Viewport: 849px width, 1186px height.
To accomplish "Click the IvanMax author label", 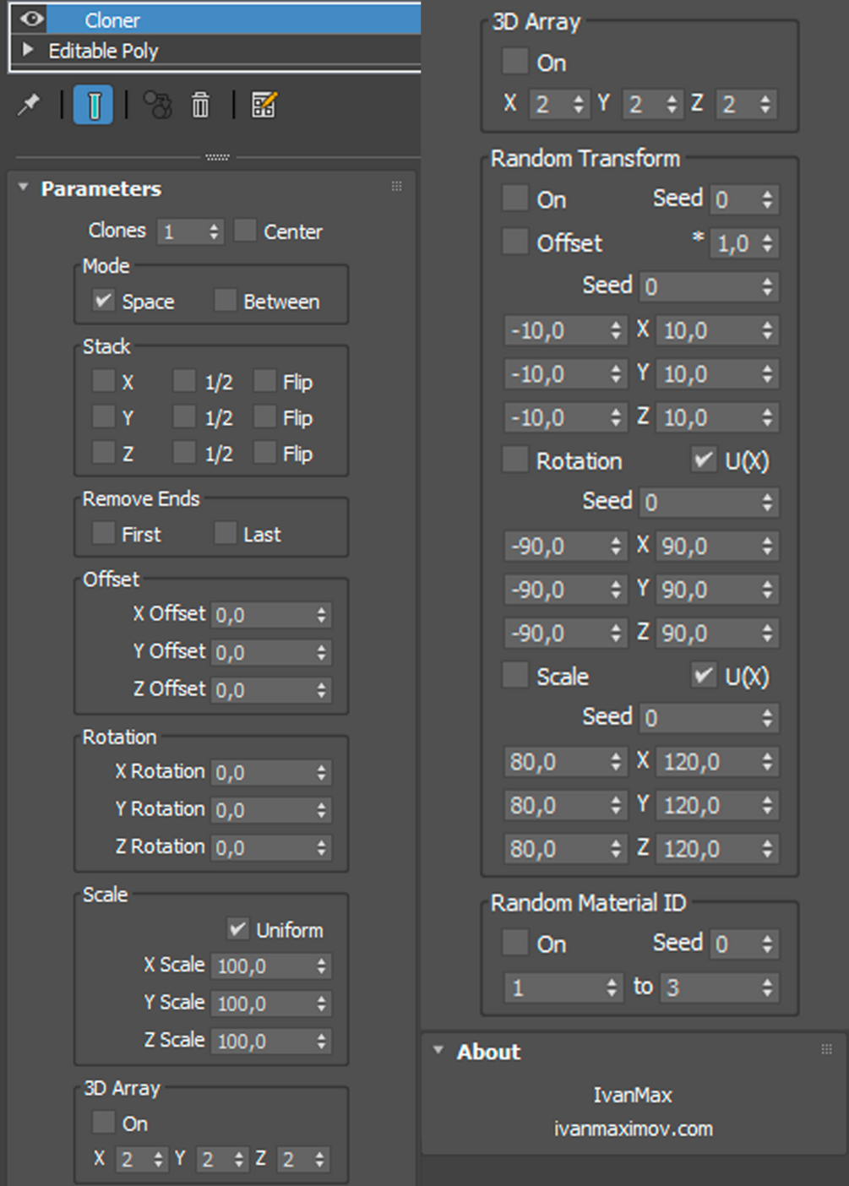I will 632,1096.
